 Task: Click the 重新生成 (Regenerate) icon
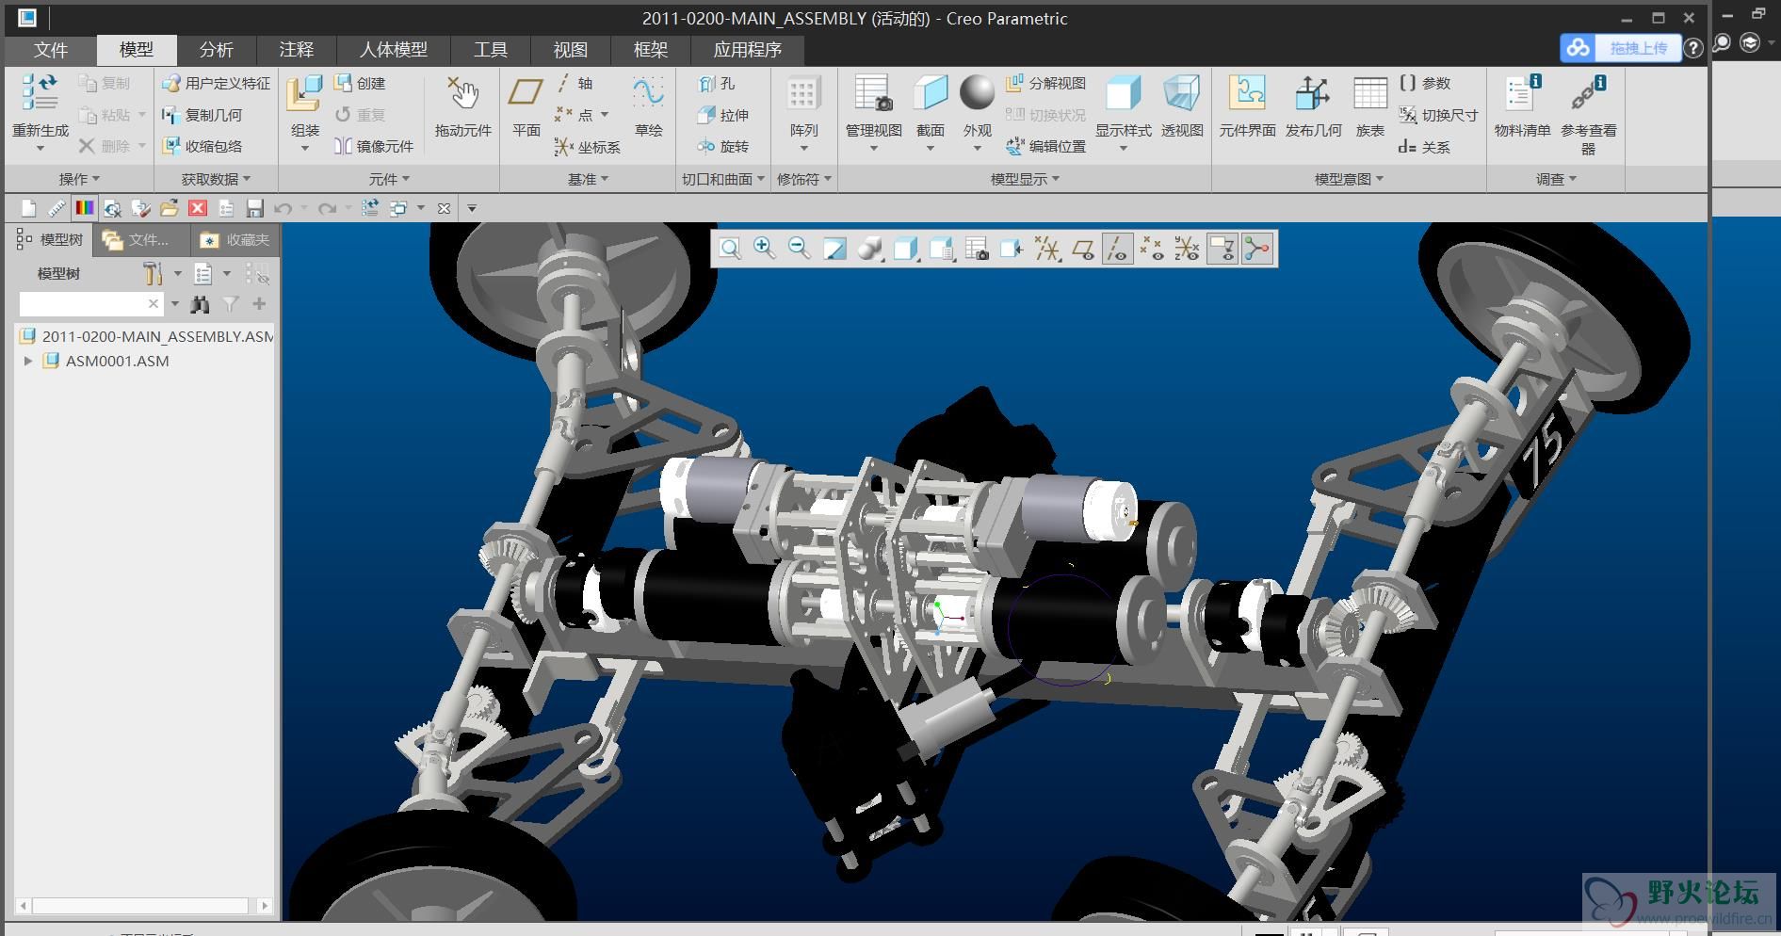pyautogui.click(x=40, y=92)
